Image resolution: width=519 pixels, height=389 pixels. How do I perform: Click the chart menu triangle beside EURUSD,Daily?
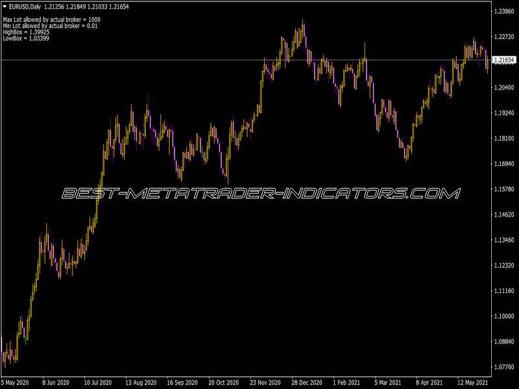(x=5, y=6)
